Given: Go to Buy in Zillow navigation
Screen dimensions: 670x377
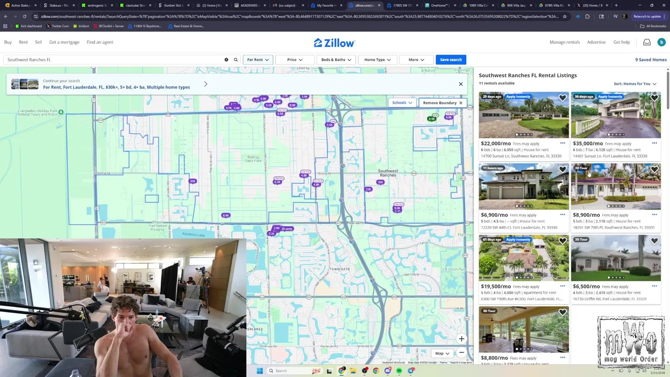Looking at the screenshot, I should (8, 42).
